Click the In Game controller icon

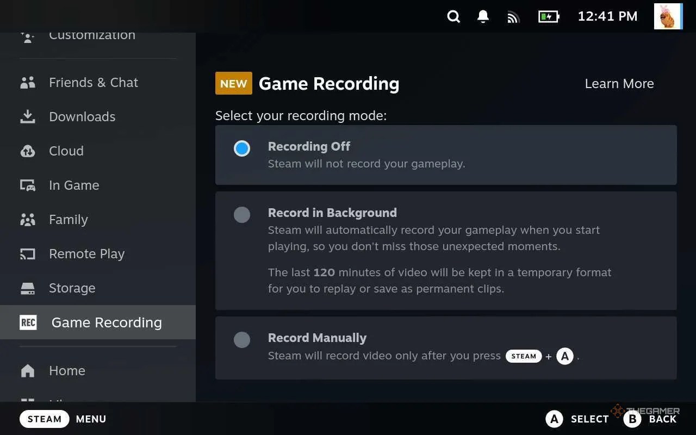pos(28,185)
